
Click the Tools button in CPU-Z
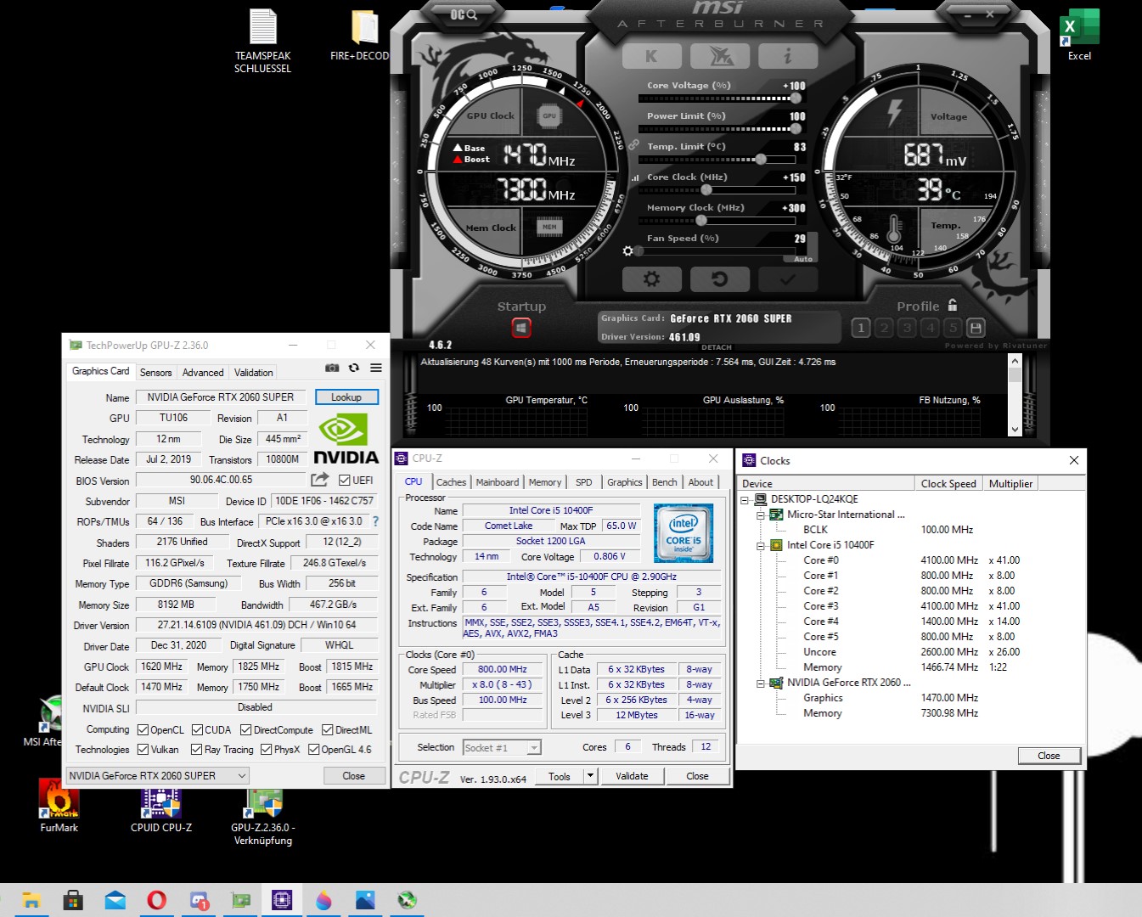point(560,776)
